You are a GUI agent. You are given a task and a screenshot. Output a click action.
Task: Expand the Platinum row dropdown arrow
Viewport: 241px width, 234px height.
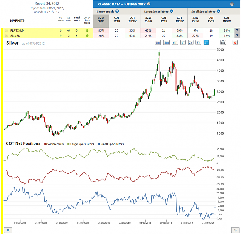pos(237,30)
